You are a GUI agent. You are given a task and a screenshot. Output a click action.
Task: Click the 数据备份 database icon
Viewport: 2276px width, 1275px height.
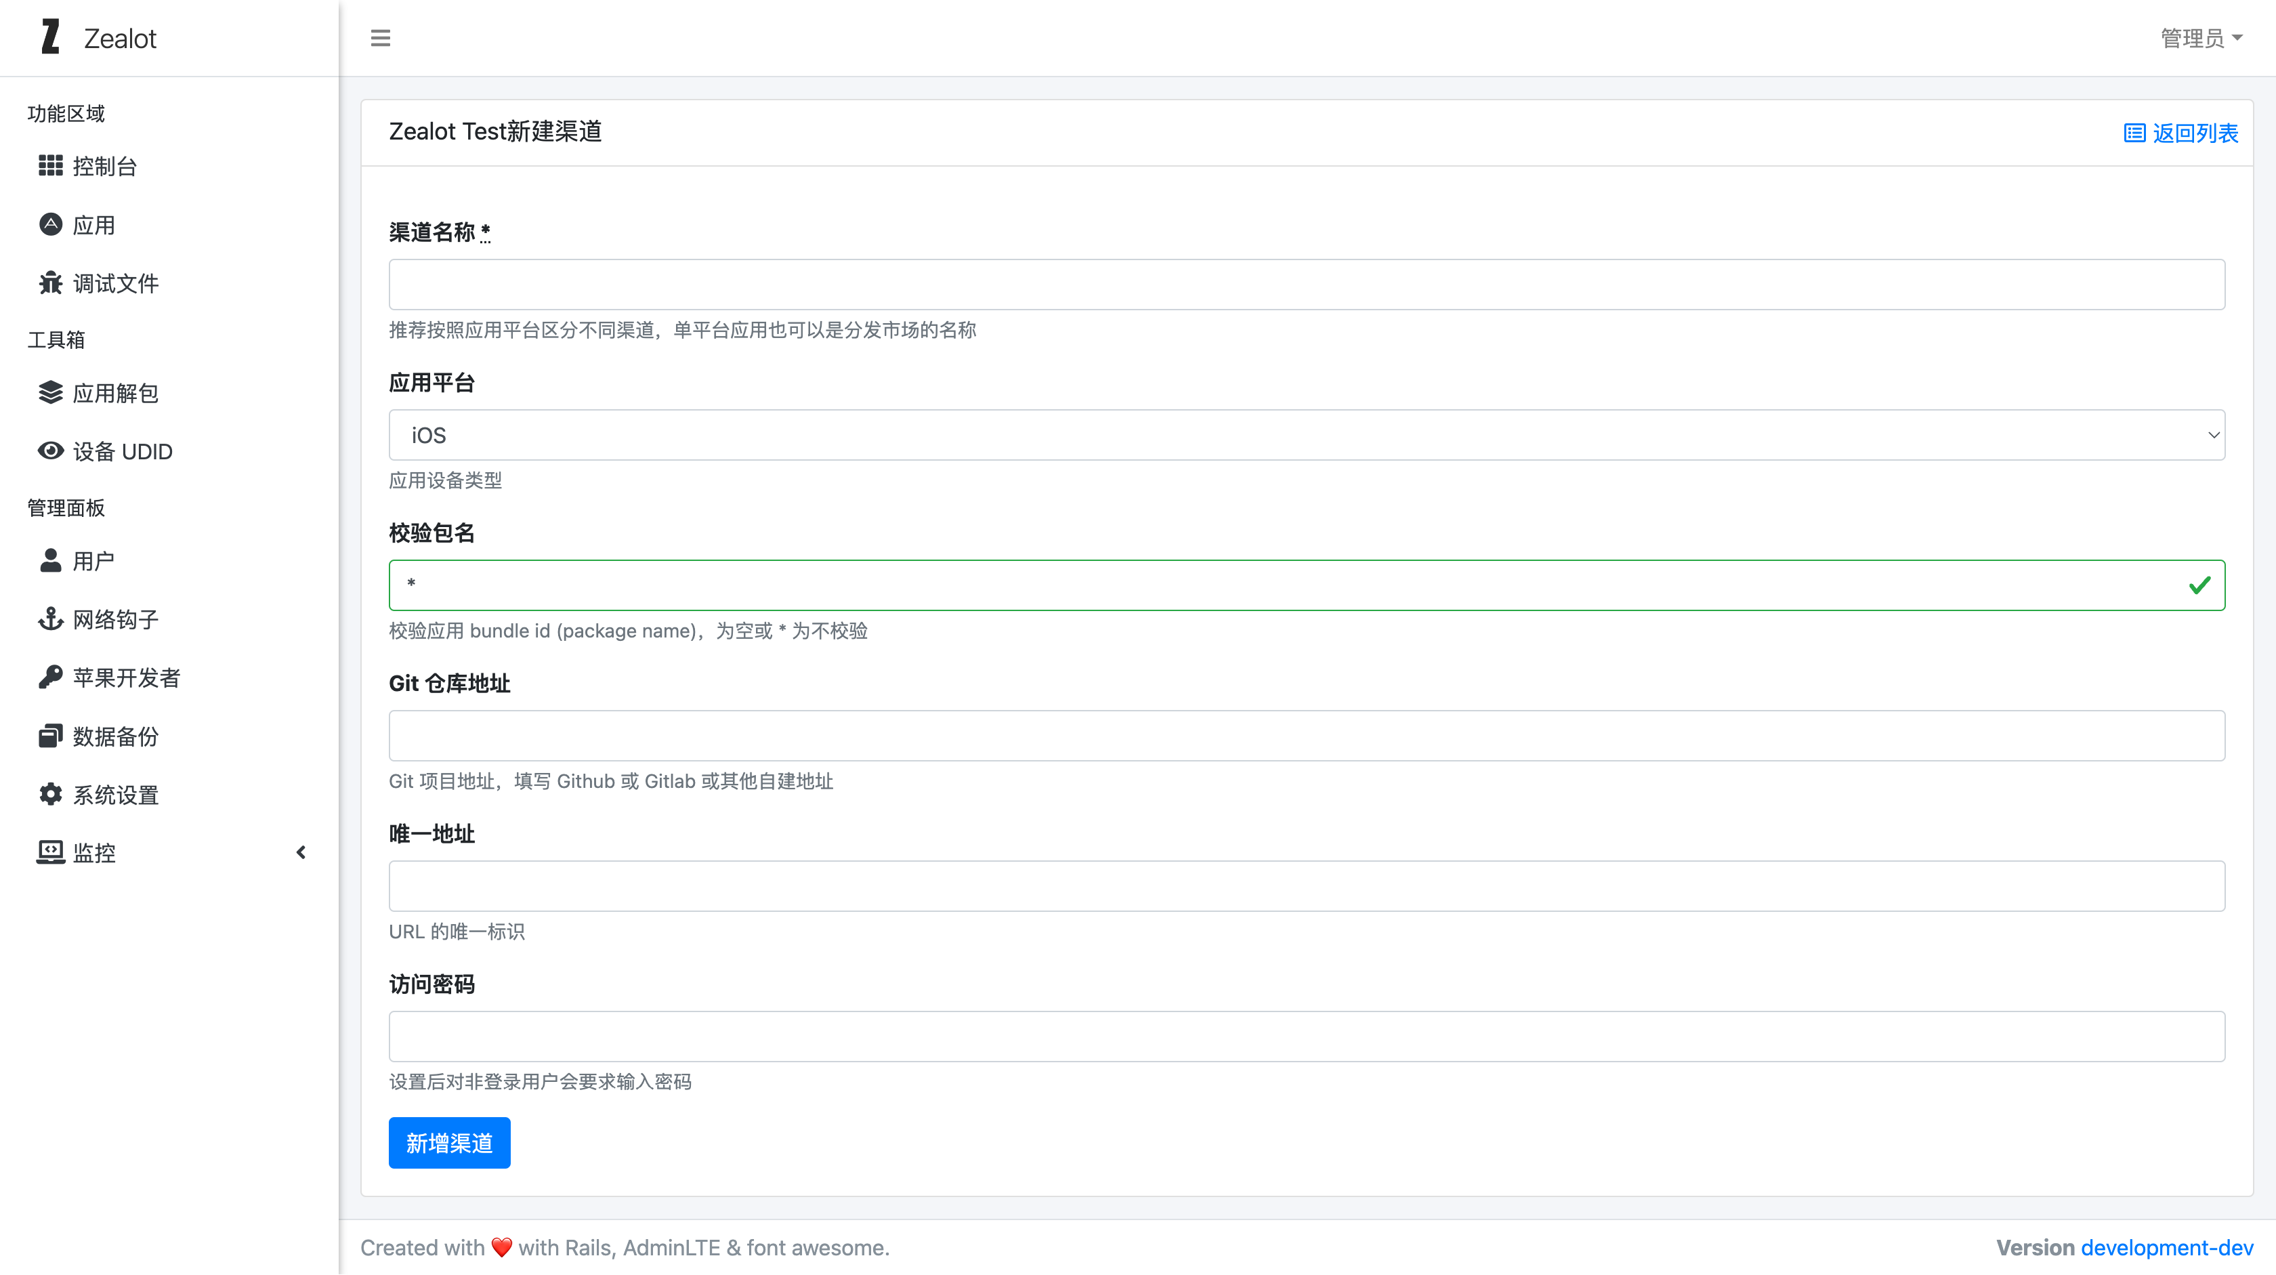point(50,735)
